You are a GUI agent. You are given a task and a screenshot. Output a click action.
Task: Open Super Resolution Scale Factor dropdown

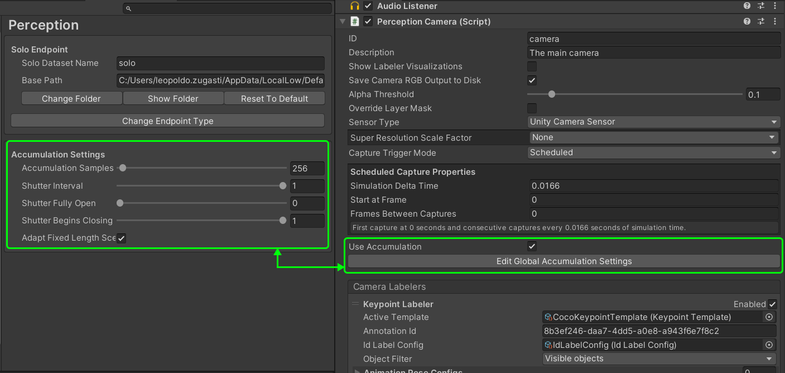[x=654, y=137]
